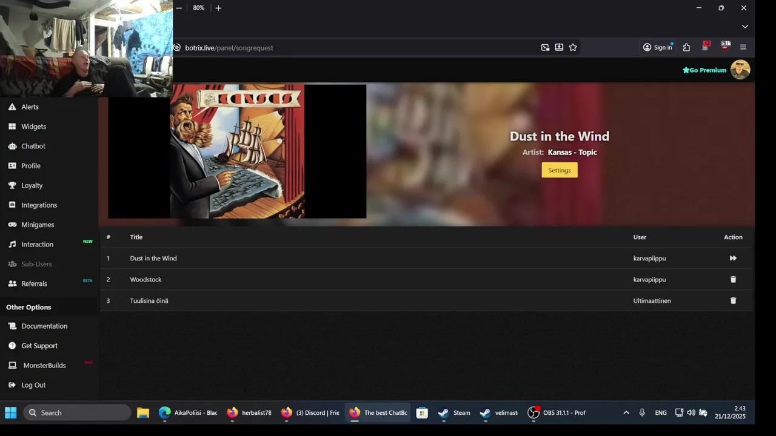The height and width of the screenshot is (436, 776).
Task: Zoom in with the plus button
Action: coord(218,8)
